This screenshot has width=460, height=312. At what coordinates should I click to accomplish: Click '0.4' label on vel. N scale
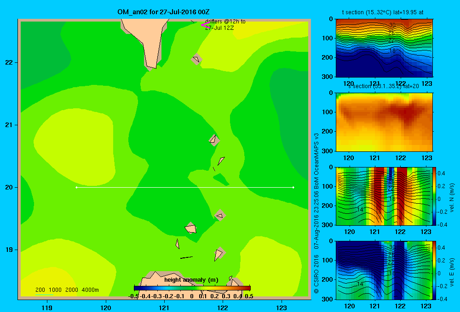(x=441, y=173)
